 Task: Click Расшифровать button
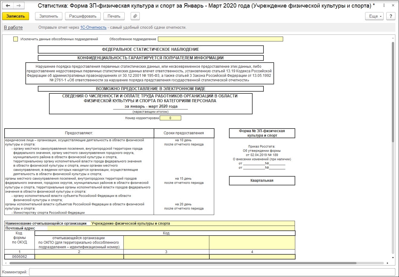83,16
